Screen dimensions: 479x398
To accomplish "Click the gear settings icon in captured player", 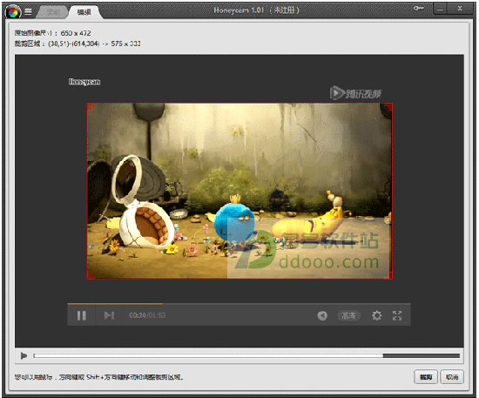I will tap(376, 315).
